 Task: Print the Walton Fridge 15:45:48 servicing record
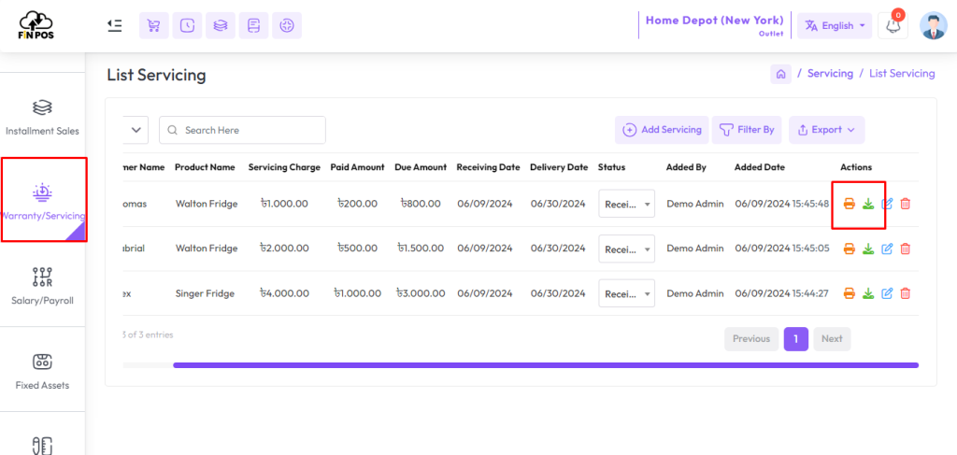pos(849,204)
